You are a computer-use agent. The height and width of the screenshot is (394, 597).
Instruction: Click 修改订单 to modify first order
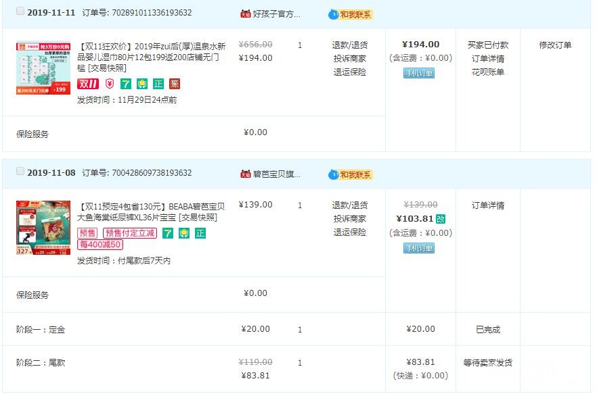click(555, 45)
